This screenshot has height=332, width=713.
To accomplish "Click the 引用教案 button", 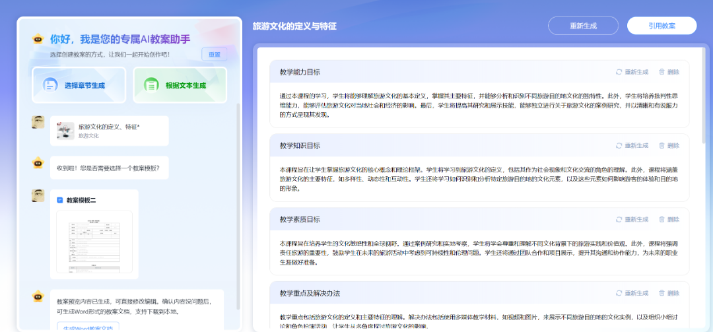I will (x=662, y=26).
